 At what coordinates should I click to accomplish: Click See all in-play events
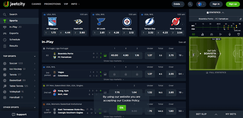tap(182, 42)
